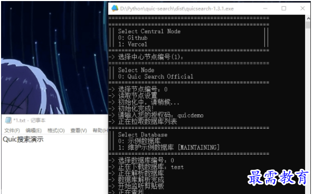The width and height of the screenshot is (313, 194).
Task: Click the authorization code 'quicdemo' text
Action: click(191, 115)
